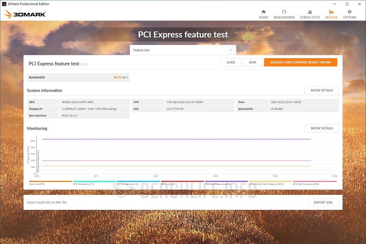Expand System information with SHOW DETAILS

[x=321, y=90]
